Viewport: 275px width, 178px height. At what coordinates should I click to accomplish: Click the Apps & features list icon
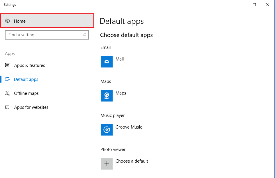(8, 65)
